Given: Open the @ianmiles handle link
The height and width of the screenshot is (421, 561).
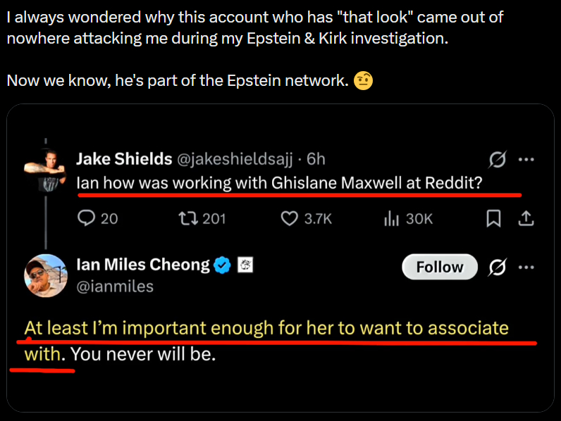Looking at the screenshot, I should [x=114, y=287].
